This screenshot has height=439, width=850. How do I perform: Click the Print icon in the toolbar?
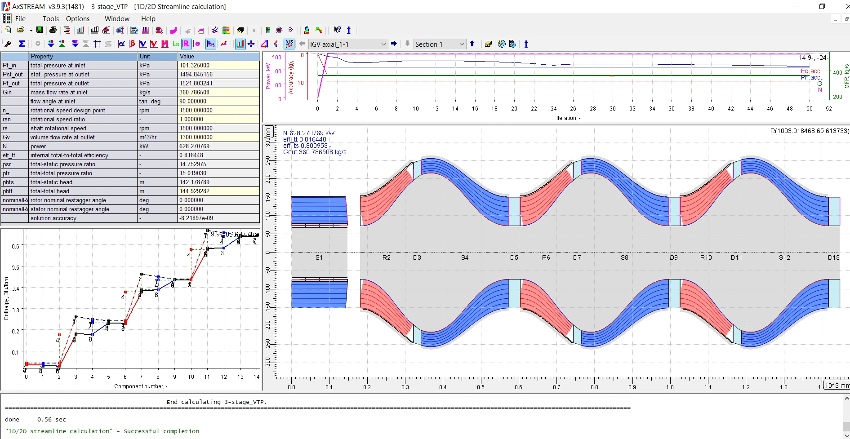pyautogui.click(x=53, y=30)
